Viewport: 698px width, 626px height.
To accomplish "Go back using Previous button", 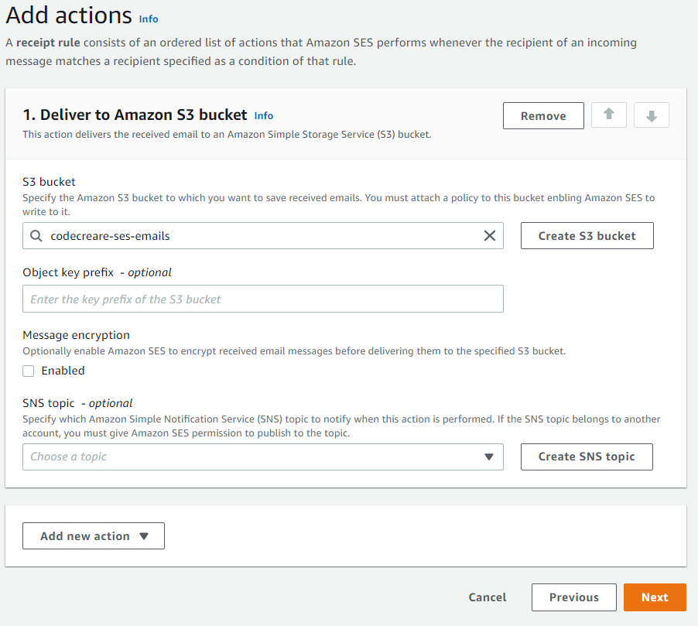I will coord(574,597).
